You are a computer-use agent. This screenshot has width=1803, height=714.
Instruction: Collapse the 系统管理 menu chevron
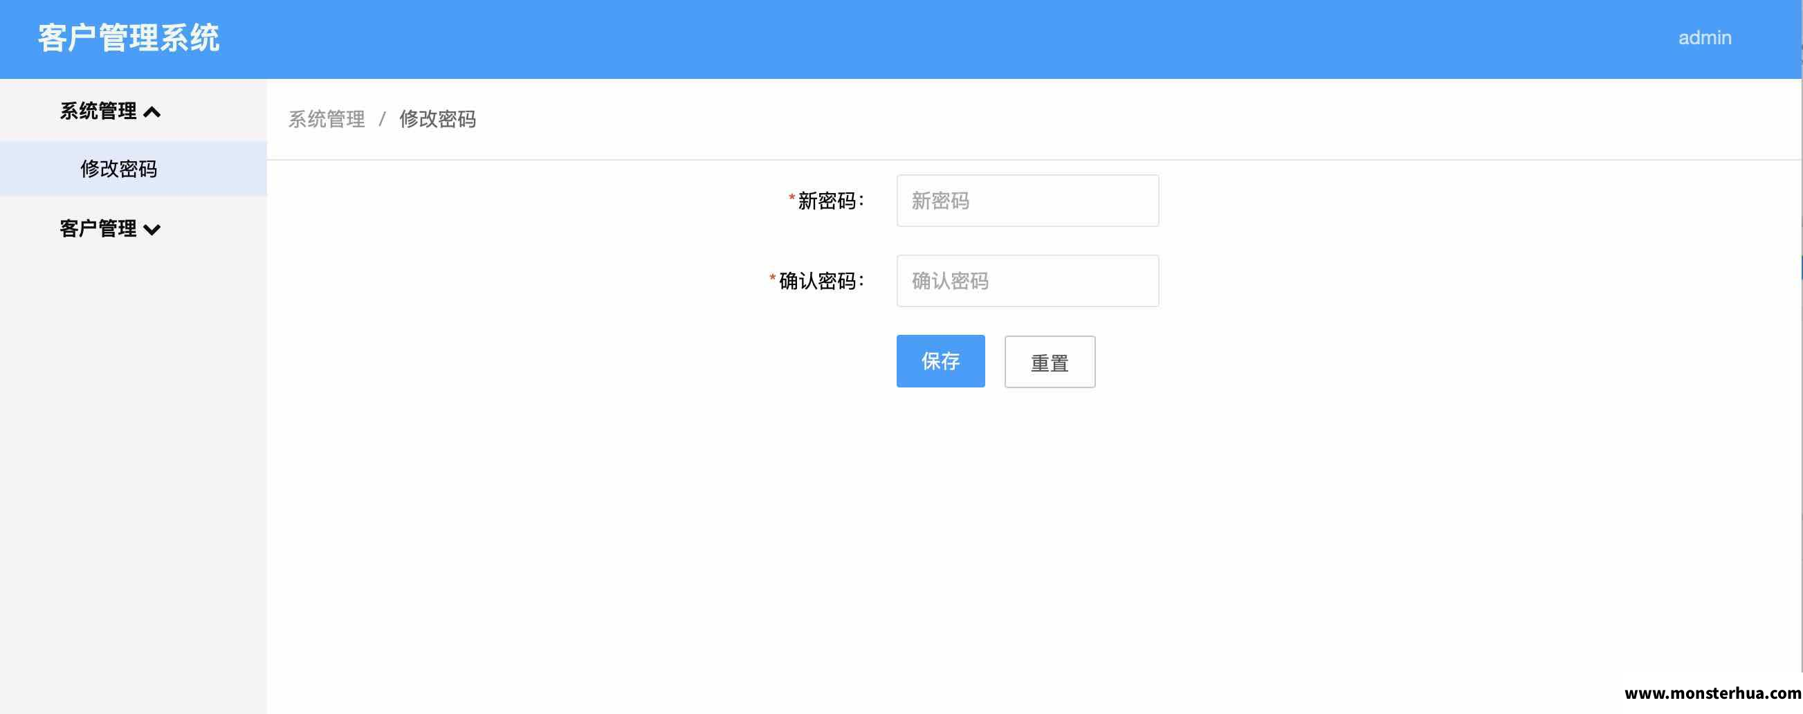[x=152, y=112]
